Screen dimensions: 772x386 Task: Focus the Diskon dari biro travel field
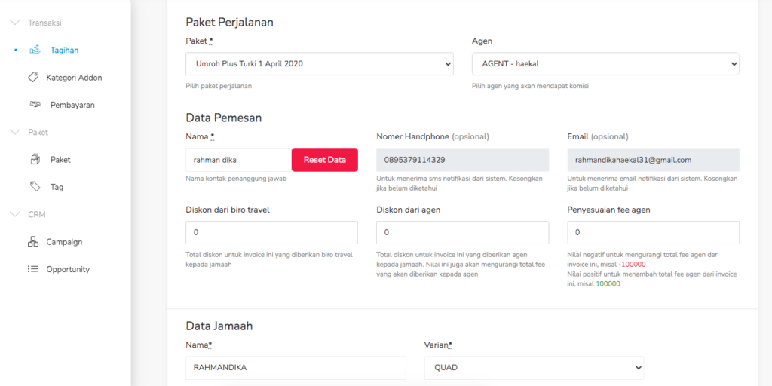pyautogui.click(x=271, y=232)
